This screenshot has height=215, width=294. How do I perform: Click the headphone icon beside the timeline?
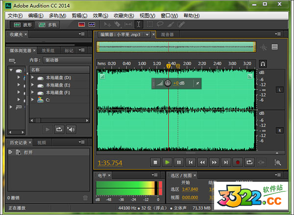(x=263, y=64)
